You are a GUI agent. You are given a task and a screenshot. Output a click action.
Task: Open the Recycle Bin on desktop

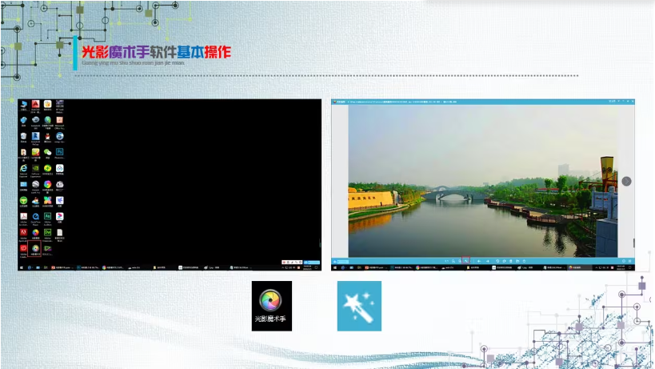(23, 137)
